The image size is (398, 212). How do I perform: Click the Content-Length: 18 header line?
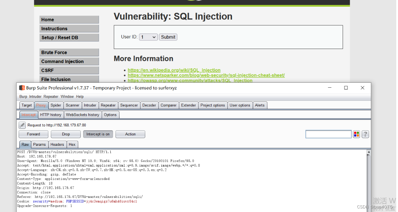pyautogui.click(x=35, y=183)
